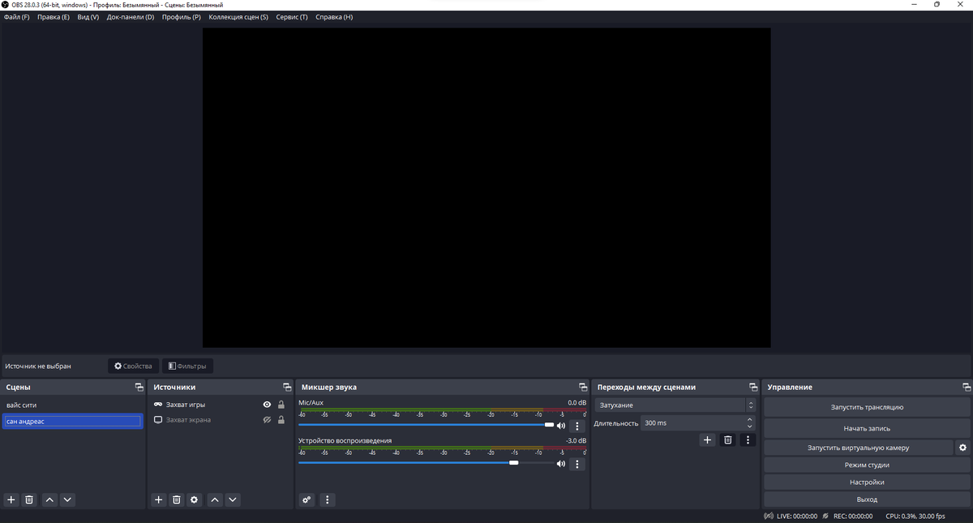
Task: Move the scene down in the Сцены list
Action: click(x=67, y=499)
